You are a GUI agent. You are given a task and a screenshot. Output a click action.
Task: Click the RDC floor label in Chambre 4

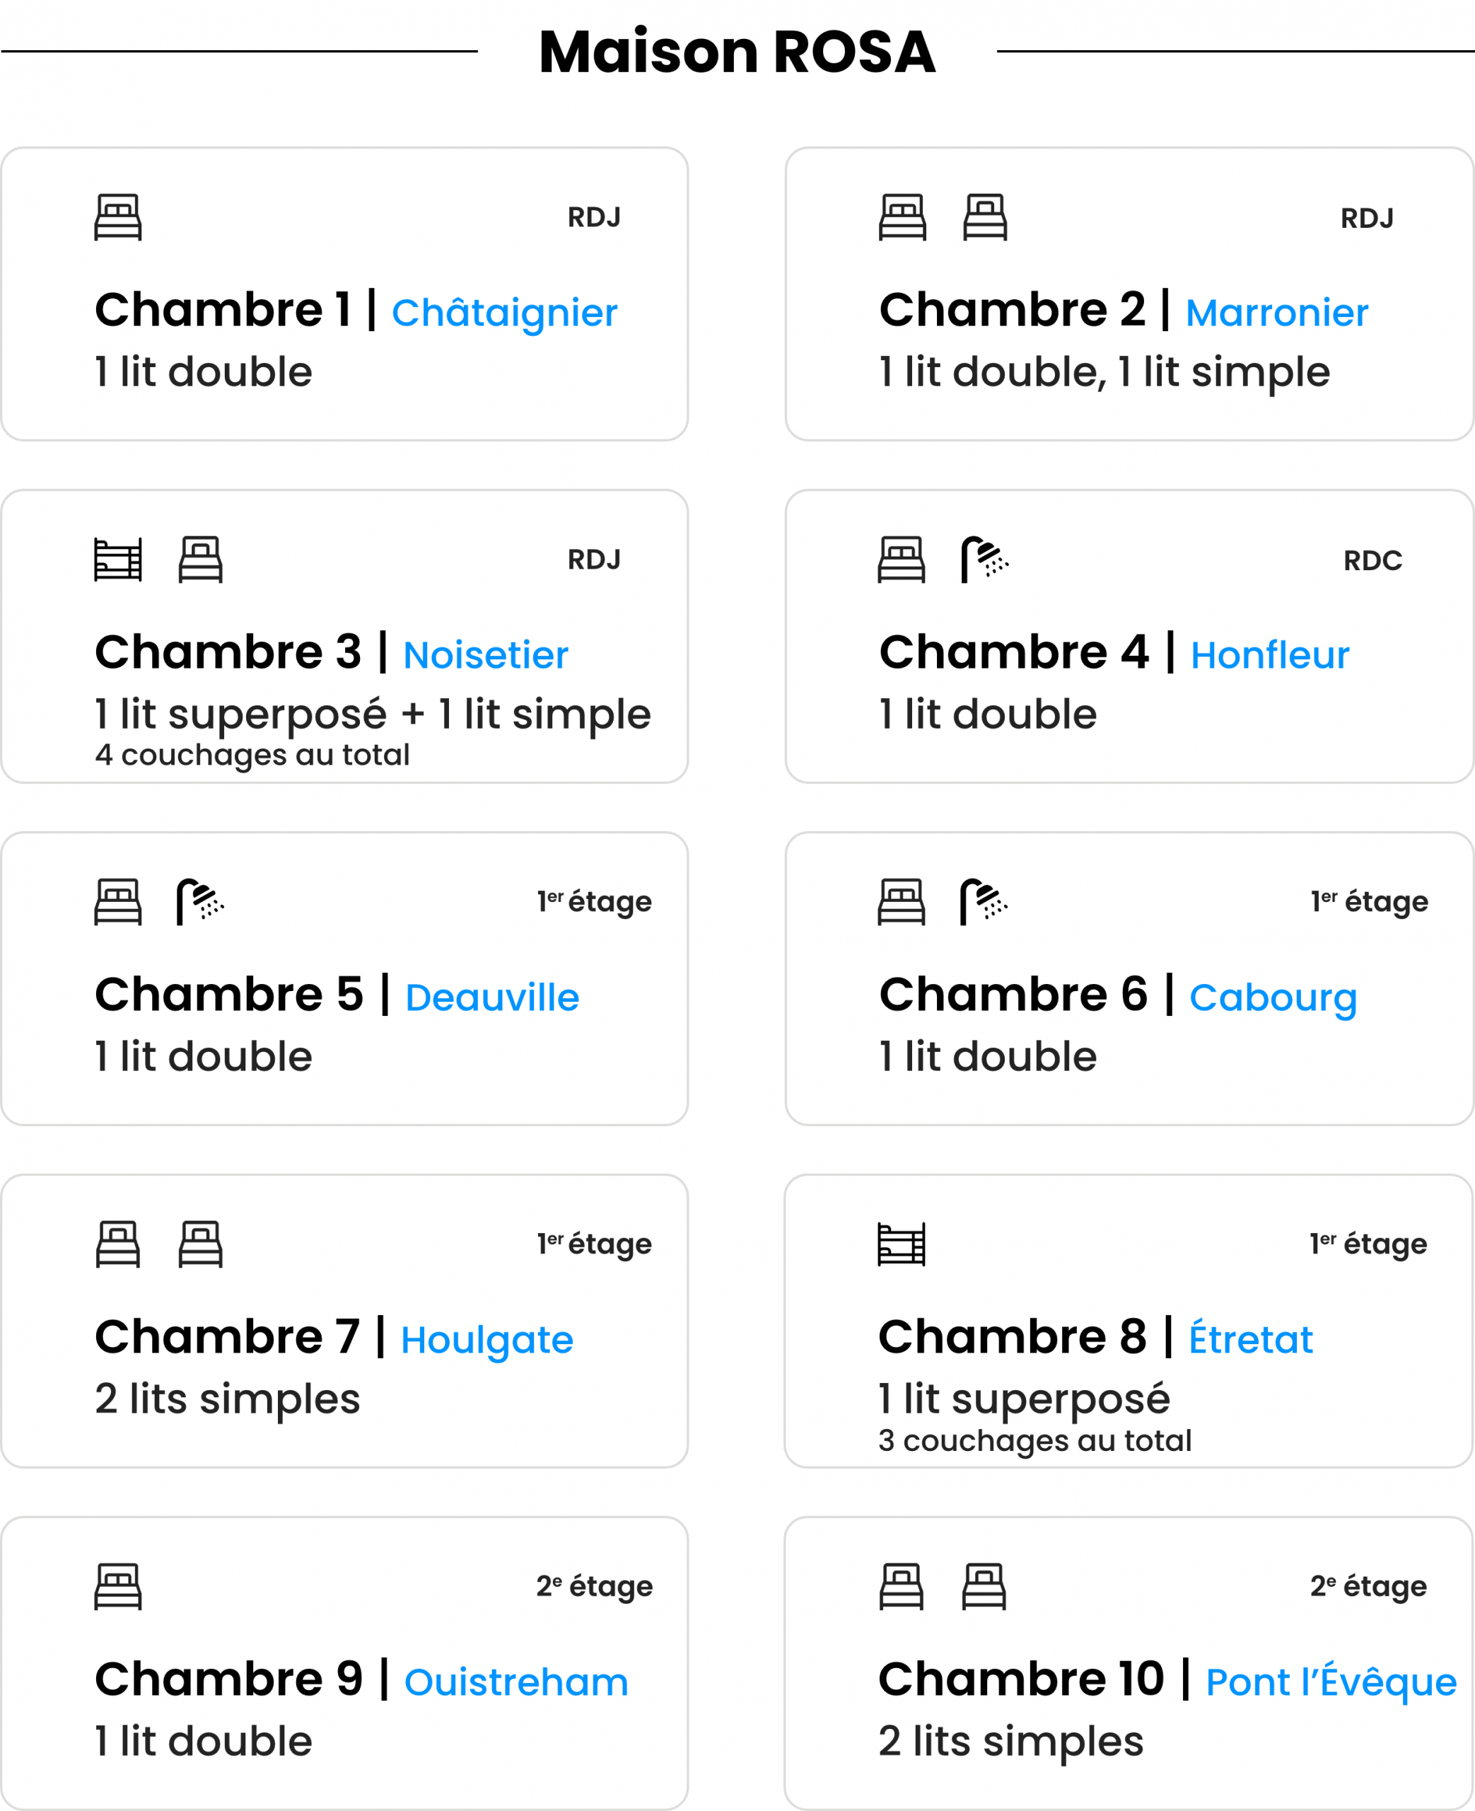[x=1372, y=561]
